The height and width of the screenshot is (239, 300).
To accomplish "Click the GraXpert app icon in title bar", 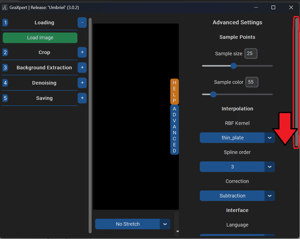I will click(x=5, y=8).
